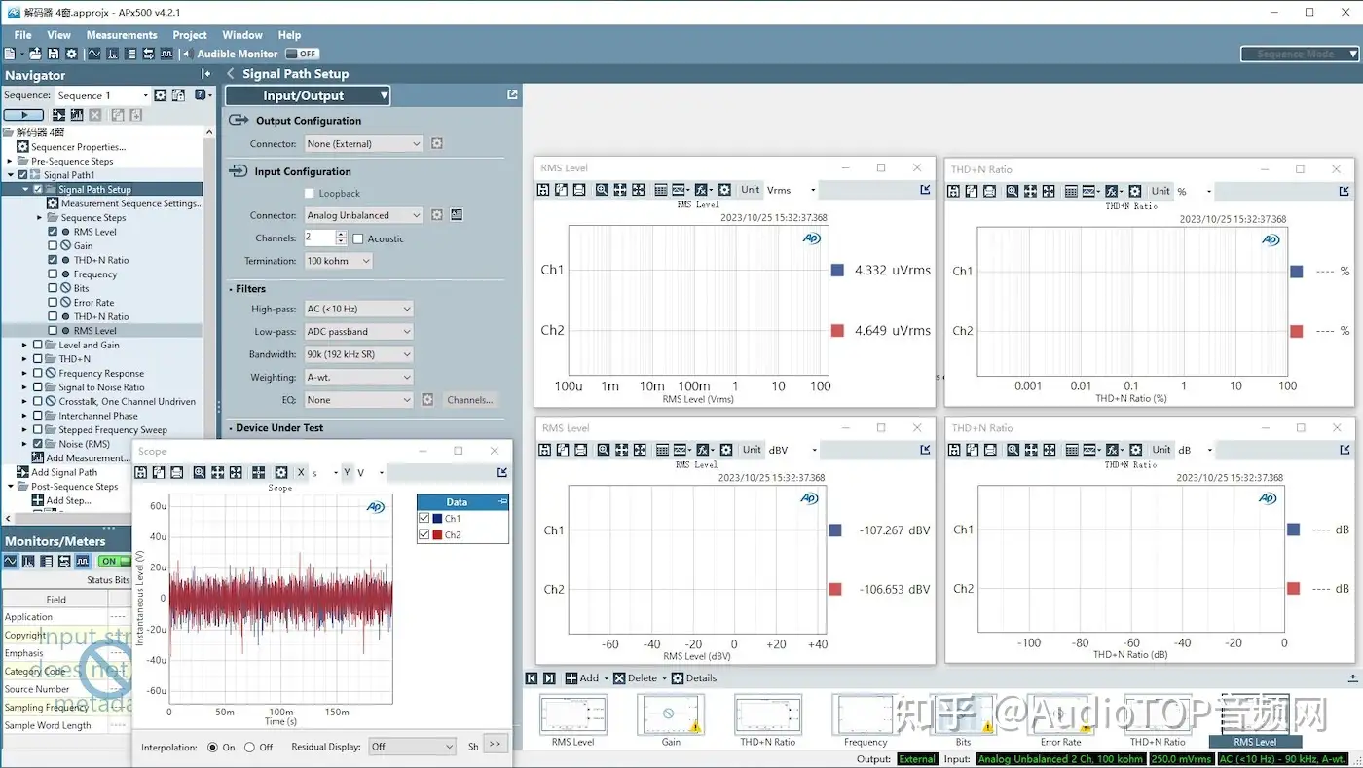
Task: Open the High-pass AC (<10 Hz) dropdown
Action: (358, 309)
